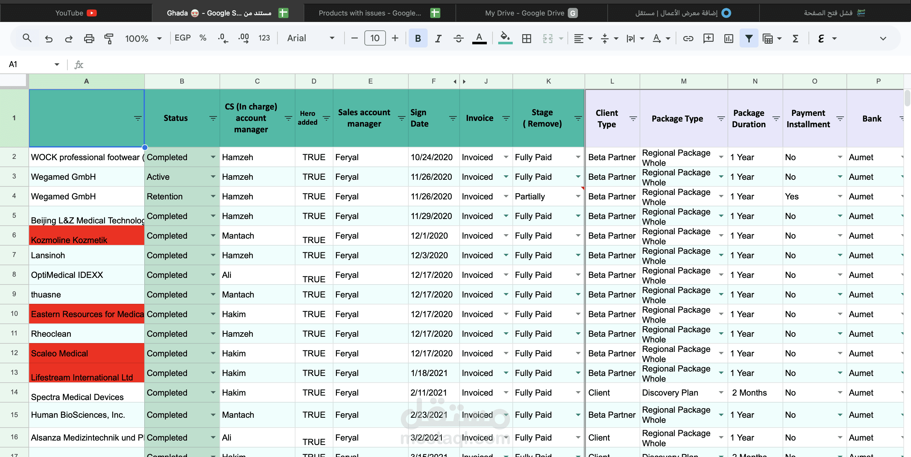
Task: Select the Paint format tool
Action: [x=109, y=38]
